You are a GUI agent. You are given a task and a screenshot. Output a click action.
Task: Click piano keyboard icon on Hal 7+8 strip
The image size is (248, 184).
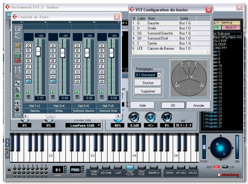coord(102,97)
